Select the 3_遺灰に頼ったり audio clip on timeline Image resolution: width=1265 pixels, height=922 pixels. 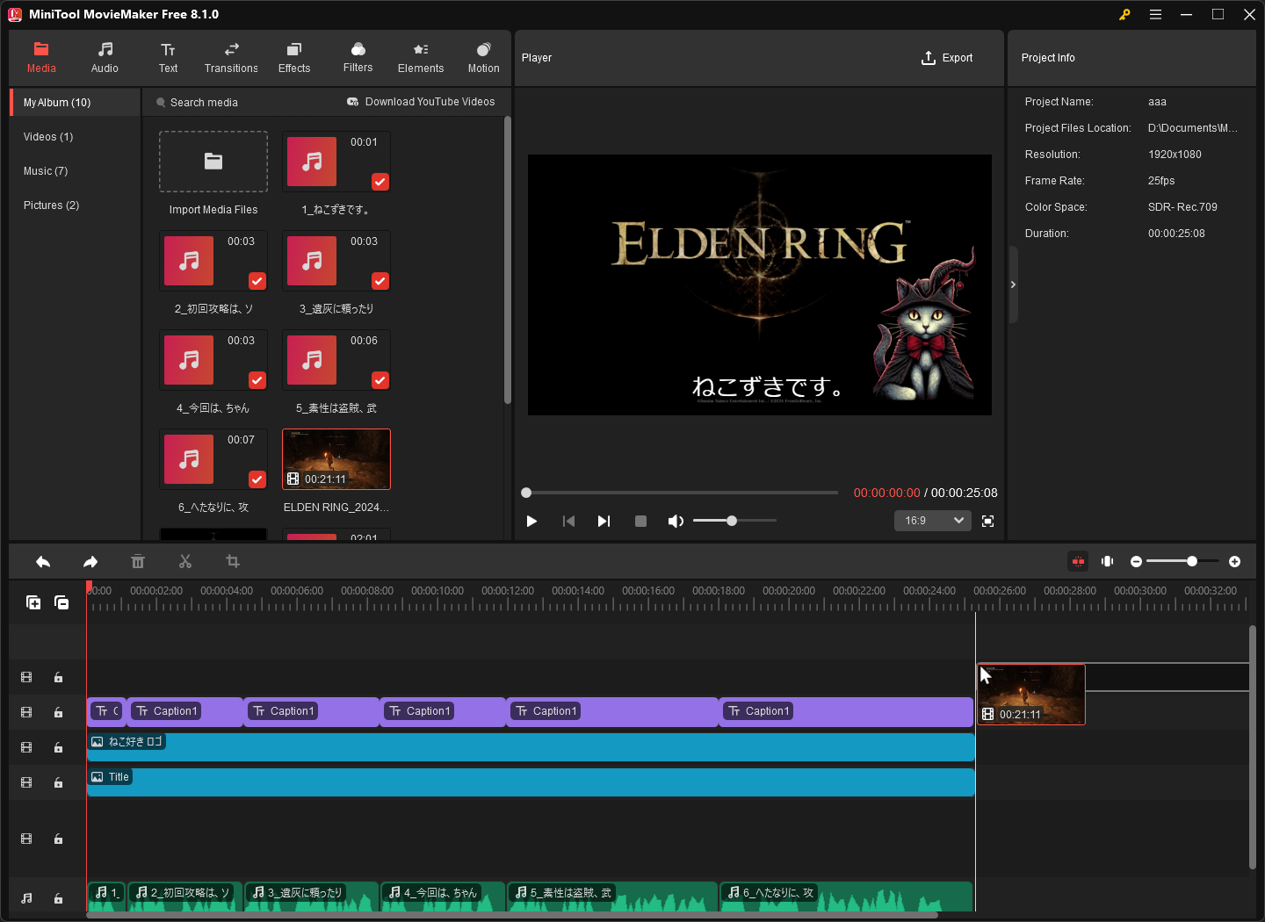pos(312,897)
